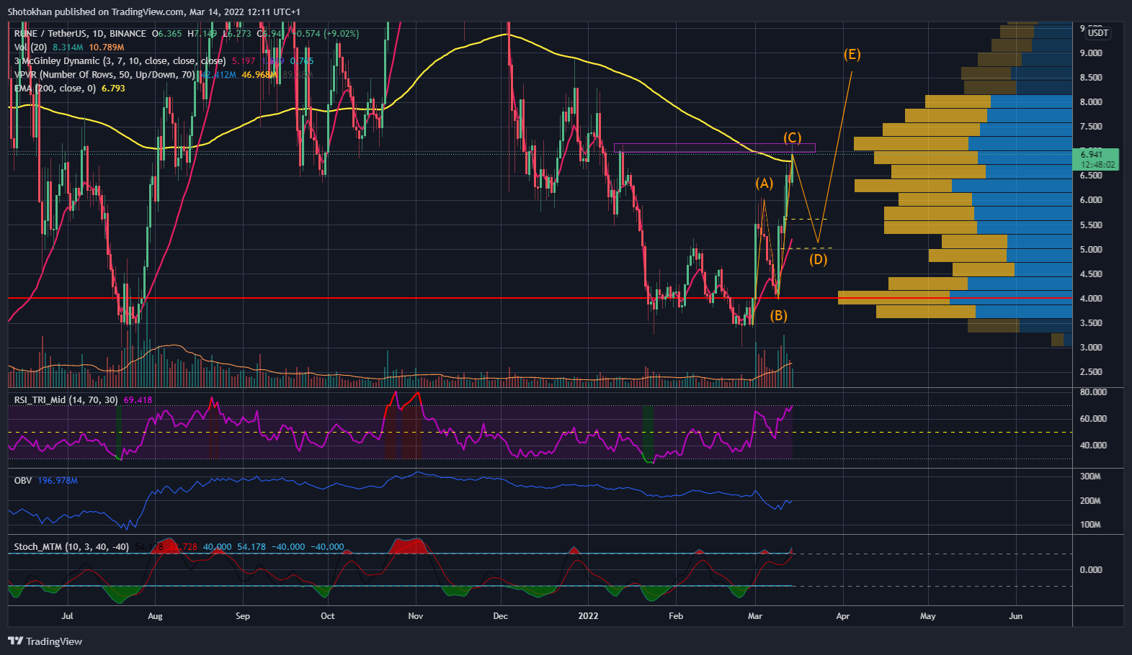Image resolution: width=1132 pixels, height=655 pixels.
Task: Click the Mar label on time axis
Action: (x=755, y=616)
